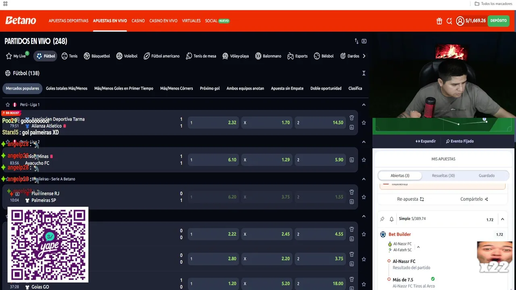Open the Social Nuevo section
The height and width of the screenshot is (290, 516).
click(x=217, y=21)
